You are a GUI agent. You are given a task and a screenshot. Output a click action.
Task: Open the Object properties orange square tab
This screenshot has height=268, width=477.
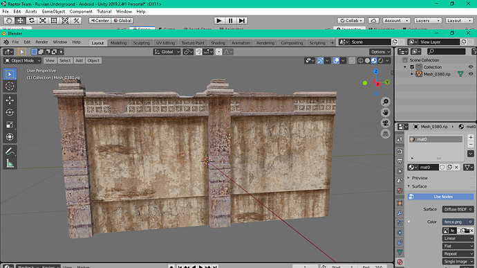[400, 204]
